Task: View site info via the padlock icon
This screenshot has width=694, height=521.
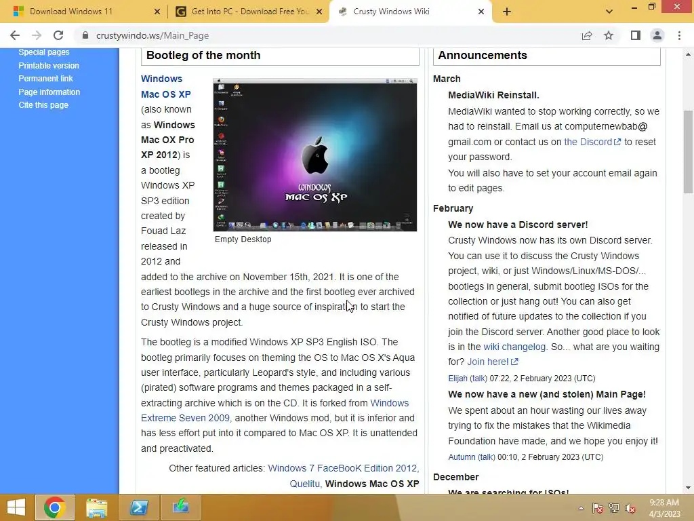Action: pos(85,35)
